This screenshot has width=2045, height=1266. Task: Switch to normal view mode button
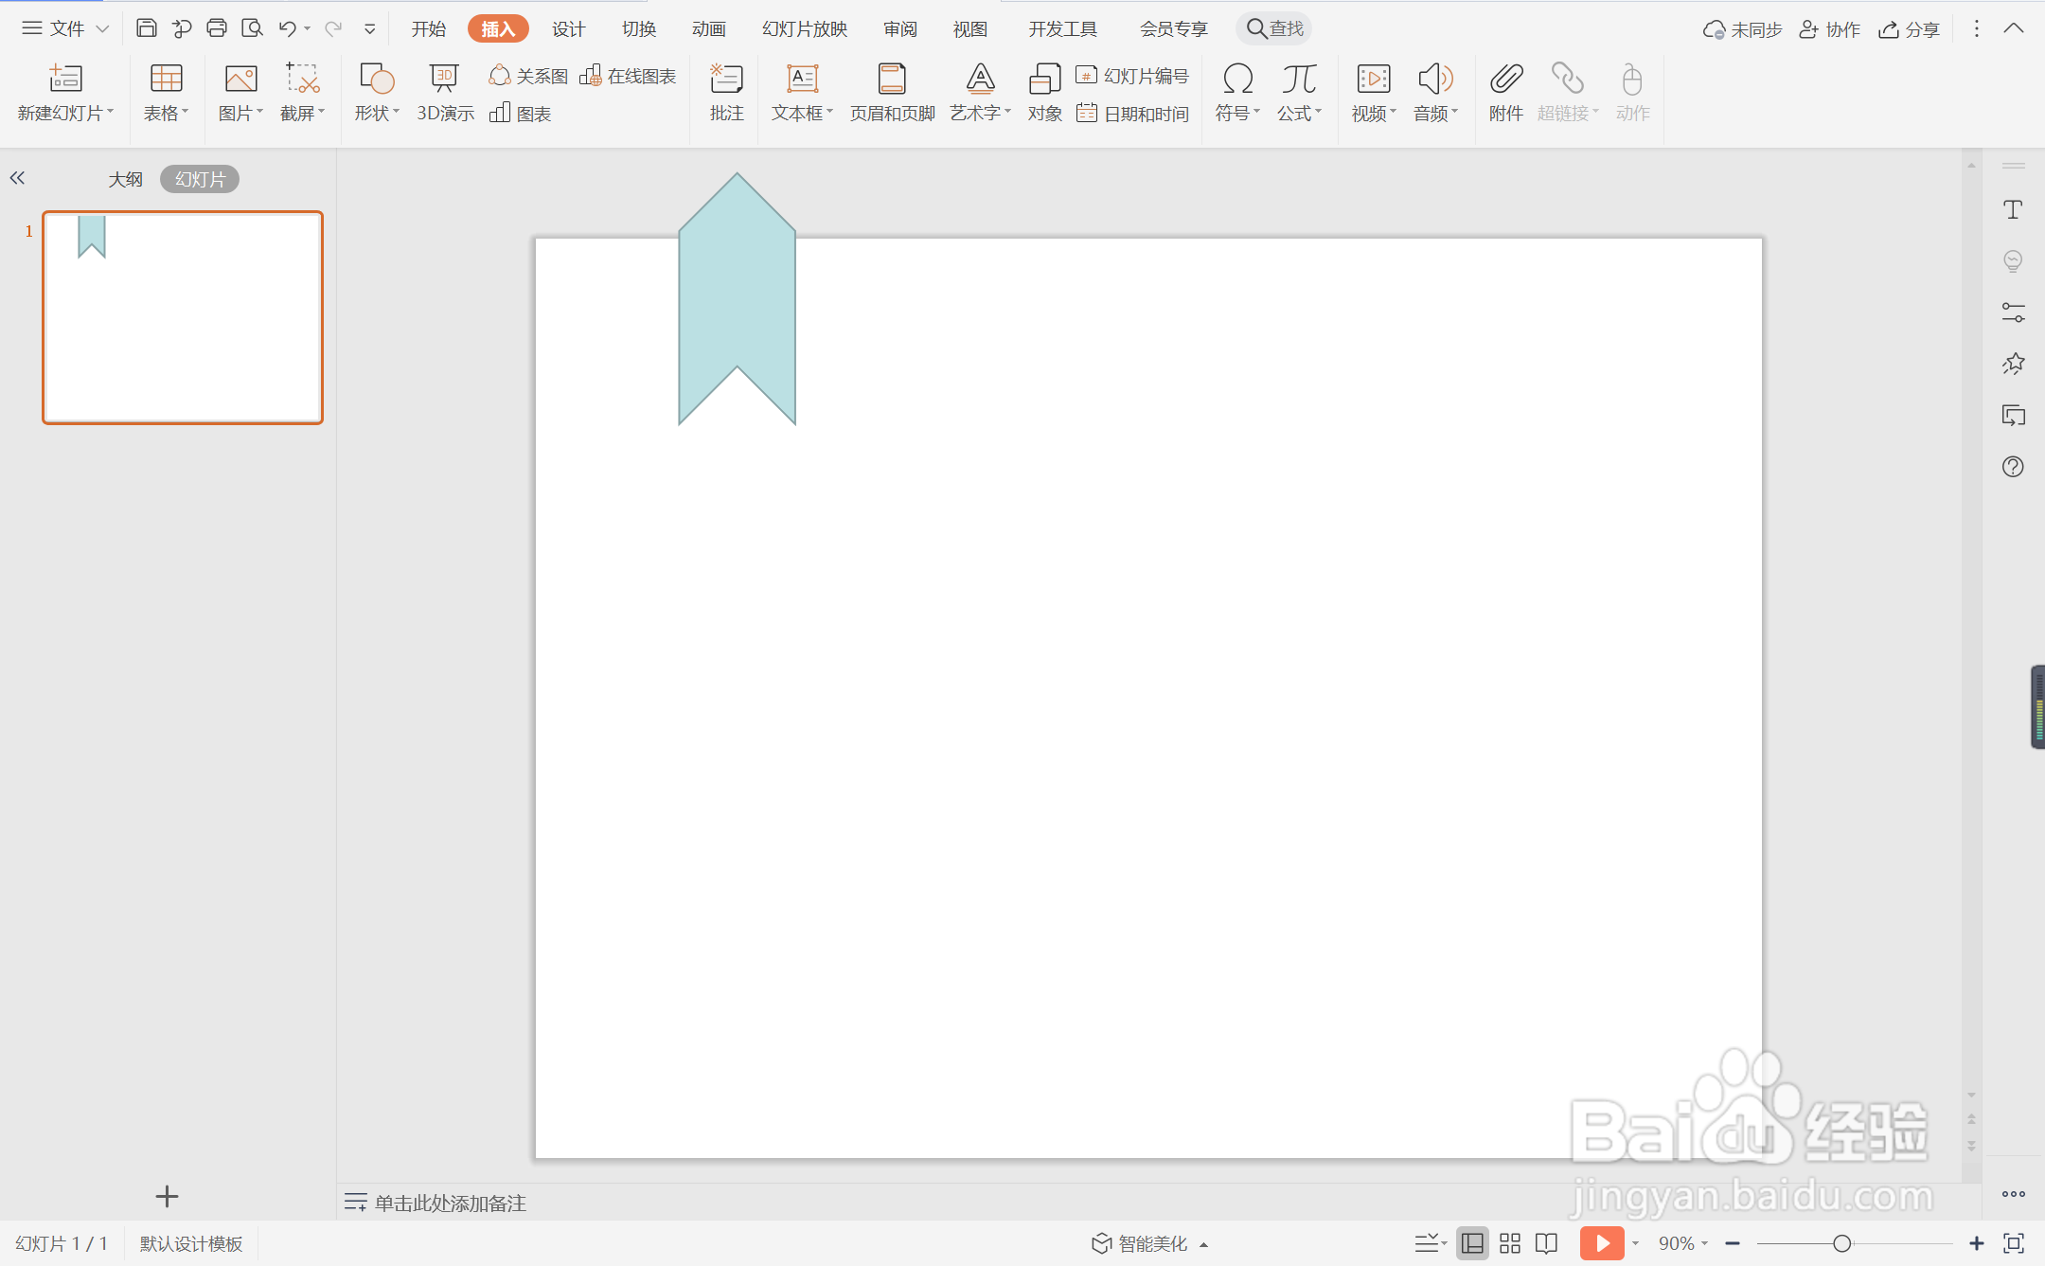(1472, 1243)
